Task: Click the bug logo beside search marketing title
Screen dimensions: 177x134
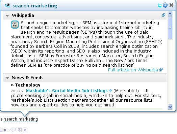Action: click(7, 5)
